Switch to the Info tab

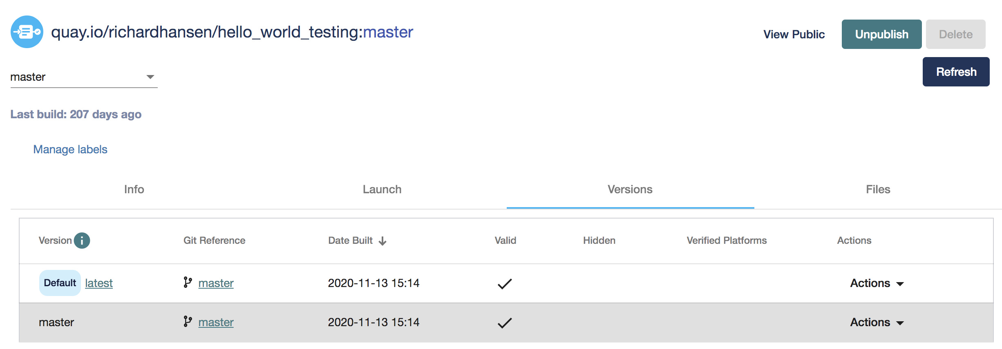pos(134,190)
